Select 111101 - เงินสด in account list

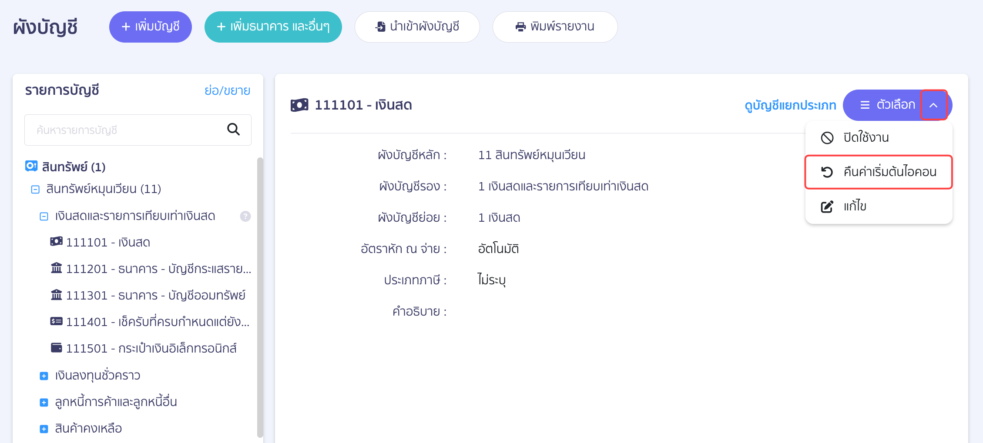point(100,242)
